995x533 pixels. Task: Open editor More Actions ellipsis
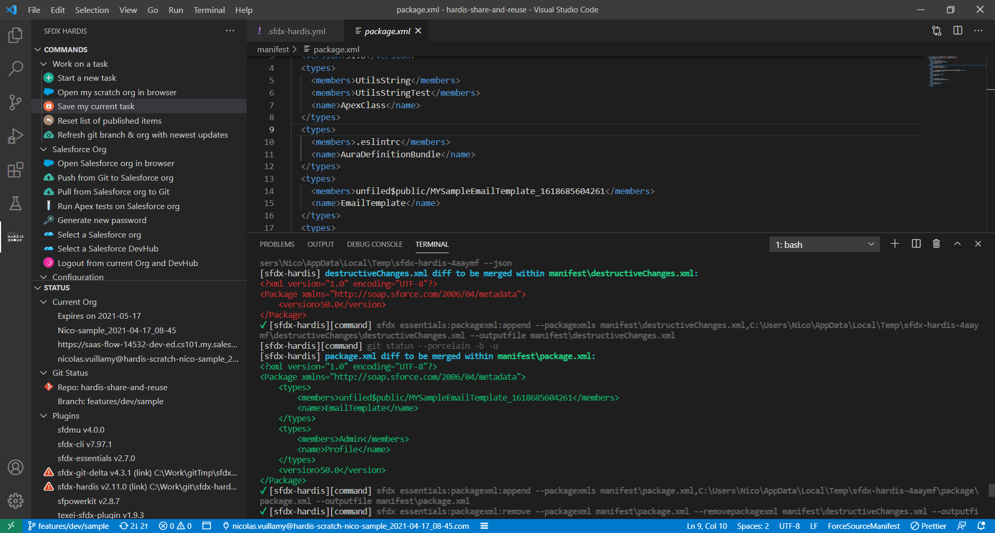(978, 31)
